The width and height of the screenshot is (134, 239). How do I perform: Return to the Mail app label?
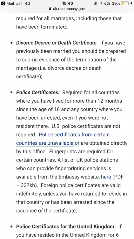[x=10, y=4]
